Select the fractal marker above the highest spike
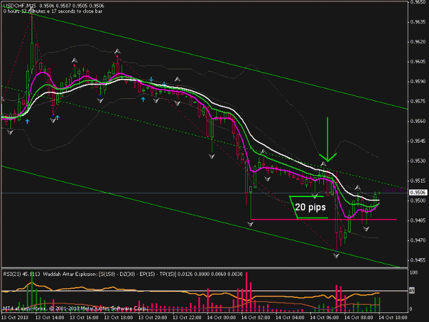Image resolution: width=429 pixels, height=322 pixels. pos(31,11)
